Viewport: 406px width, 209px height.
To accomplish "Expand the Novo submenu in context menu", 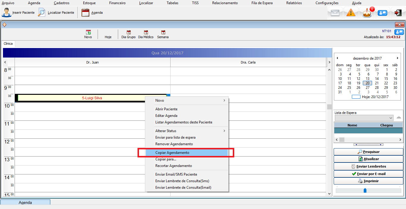I will (224, 100).
